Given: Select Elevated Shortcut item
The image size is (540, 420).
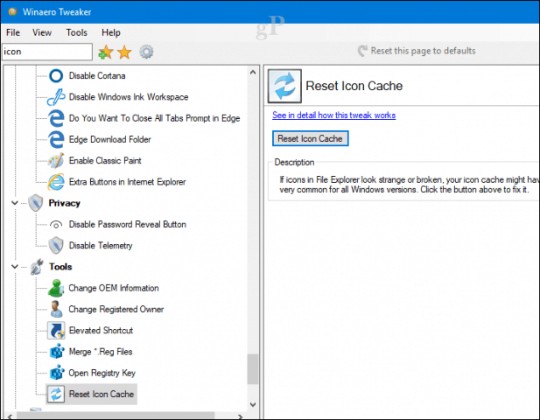Looking at the screenshot, I should 101,331.
